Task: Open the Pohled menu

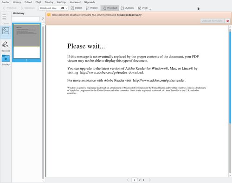Action: click(28, 2)
